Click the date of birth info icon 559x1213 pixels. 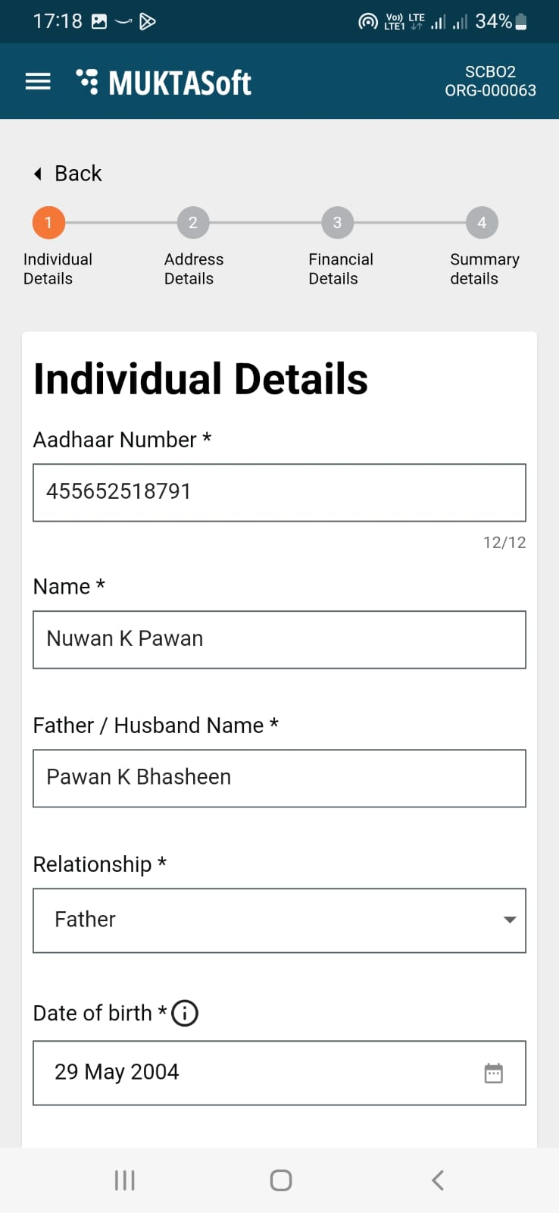click(185, 1014)
